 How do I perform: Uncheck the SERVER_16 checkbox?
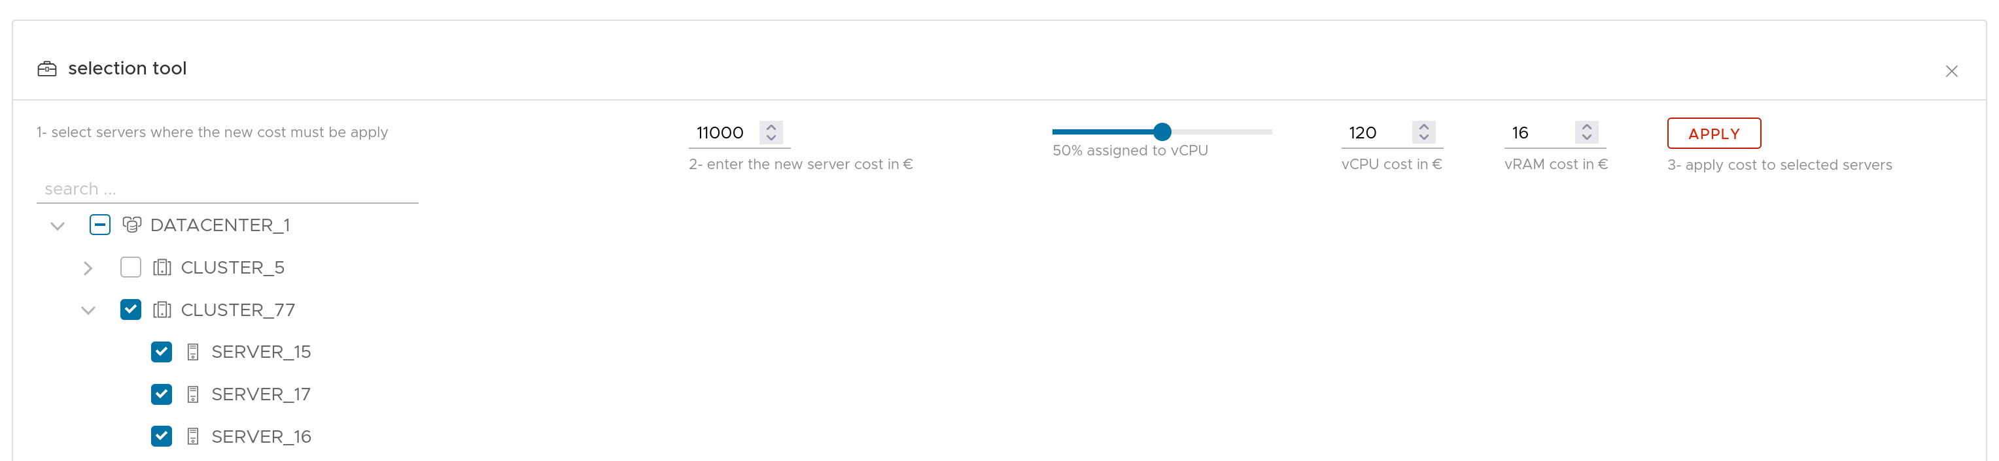(x=162, y=436)
